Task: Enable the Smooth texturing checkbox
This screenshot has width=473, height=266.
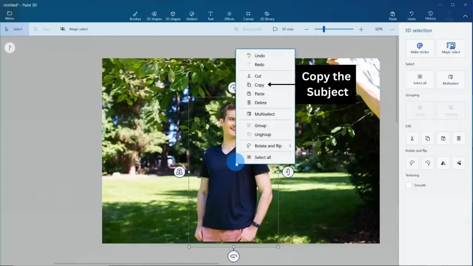Action: point(409,185)
